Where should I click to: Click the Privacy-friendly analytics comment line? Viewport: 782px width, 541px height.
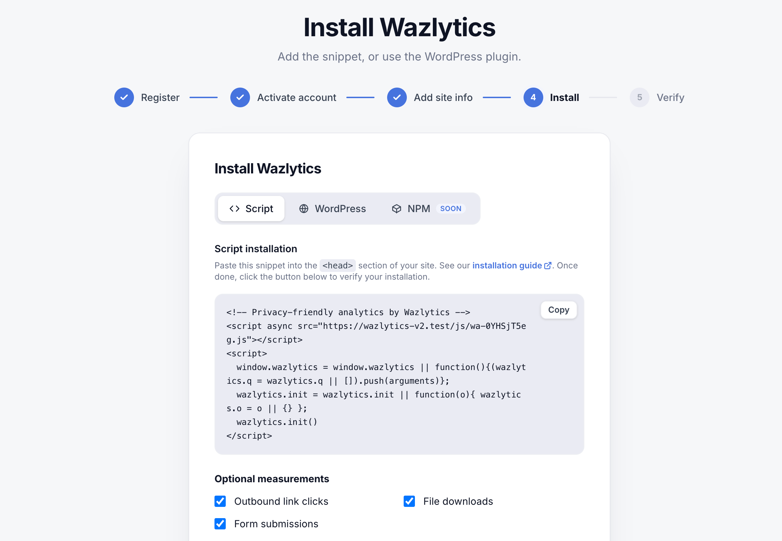(348, 312)
